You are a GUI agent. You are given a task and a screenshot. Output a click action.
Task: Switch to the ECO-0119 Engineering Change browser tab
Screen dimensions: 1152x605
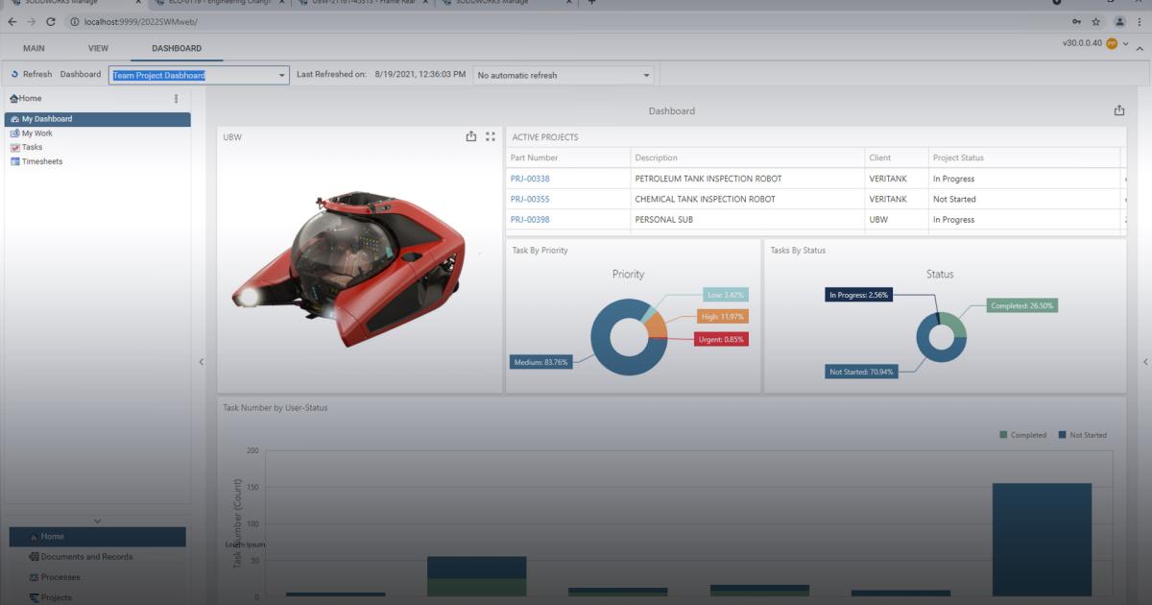tap(218, 3)
